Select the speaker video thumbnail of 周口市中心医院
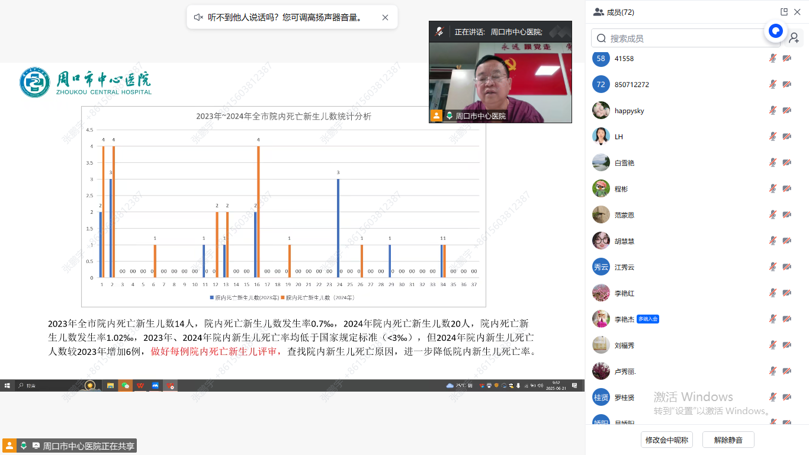This screenshot has width=809, height=455. (x=500, y=72)
